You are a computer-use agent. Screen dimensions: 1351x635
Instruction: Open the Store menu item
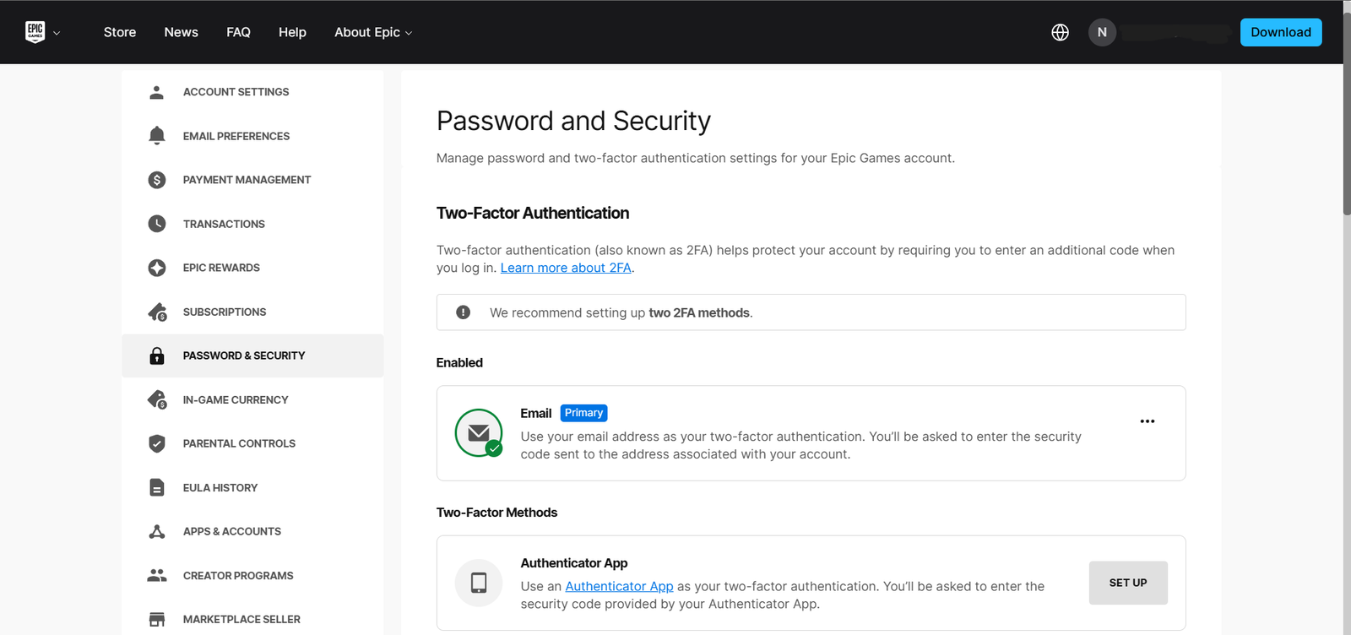pos(120,32)
